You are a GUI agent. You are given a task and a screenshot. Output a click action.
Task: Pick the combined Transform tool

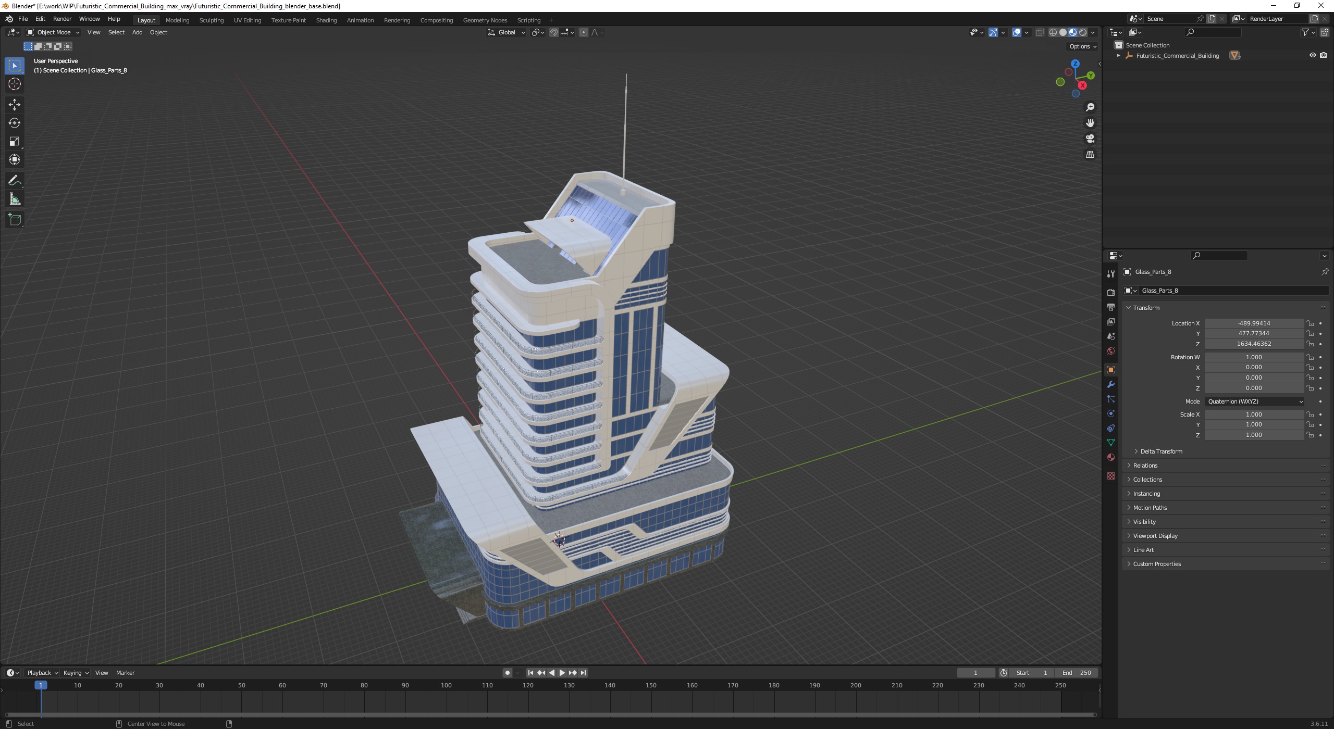click(x=15, y=159)
